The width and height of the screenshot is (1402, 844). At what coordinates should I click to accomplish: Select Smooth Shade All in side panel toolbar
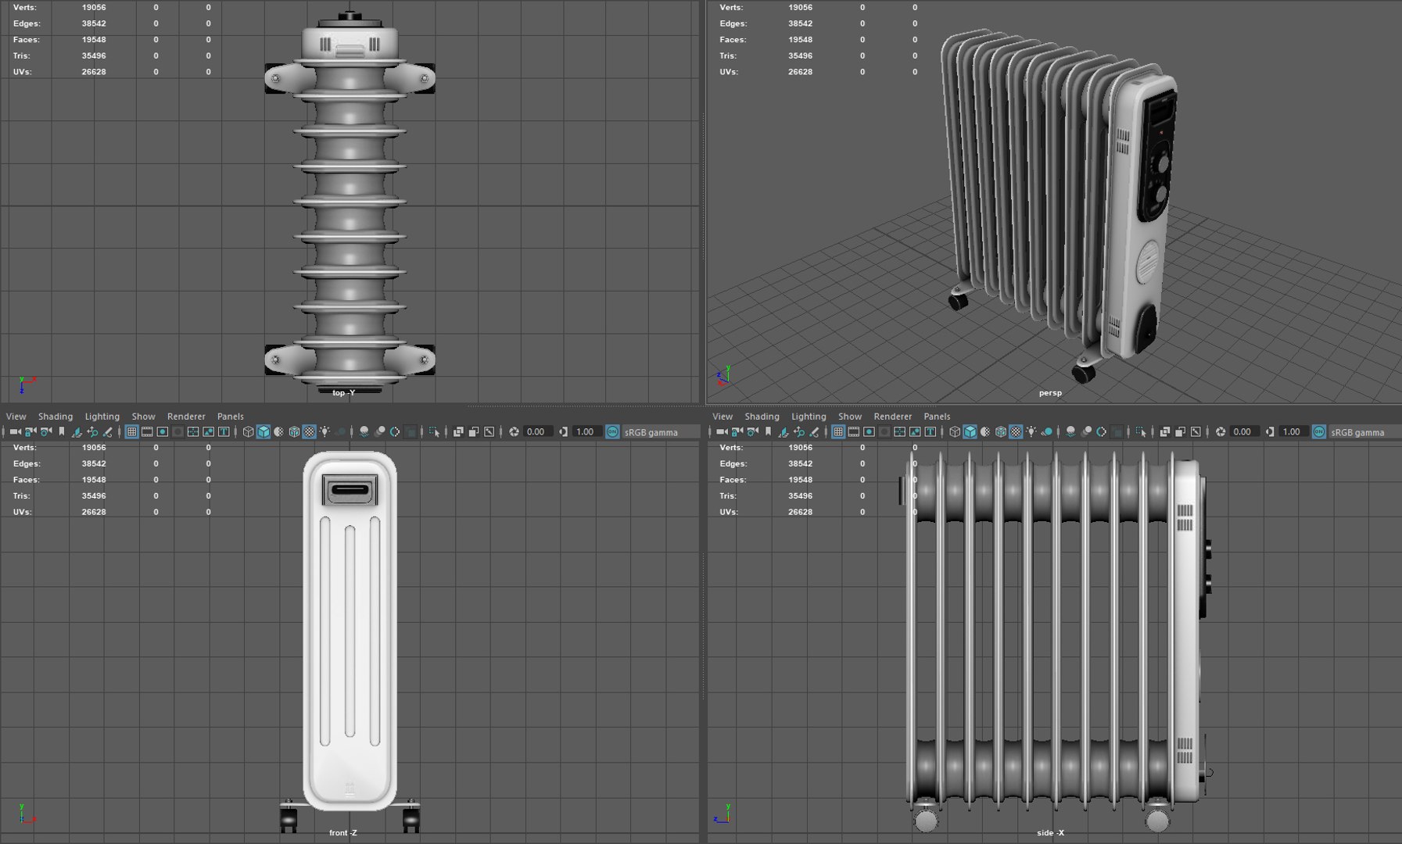[970, 431]
